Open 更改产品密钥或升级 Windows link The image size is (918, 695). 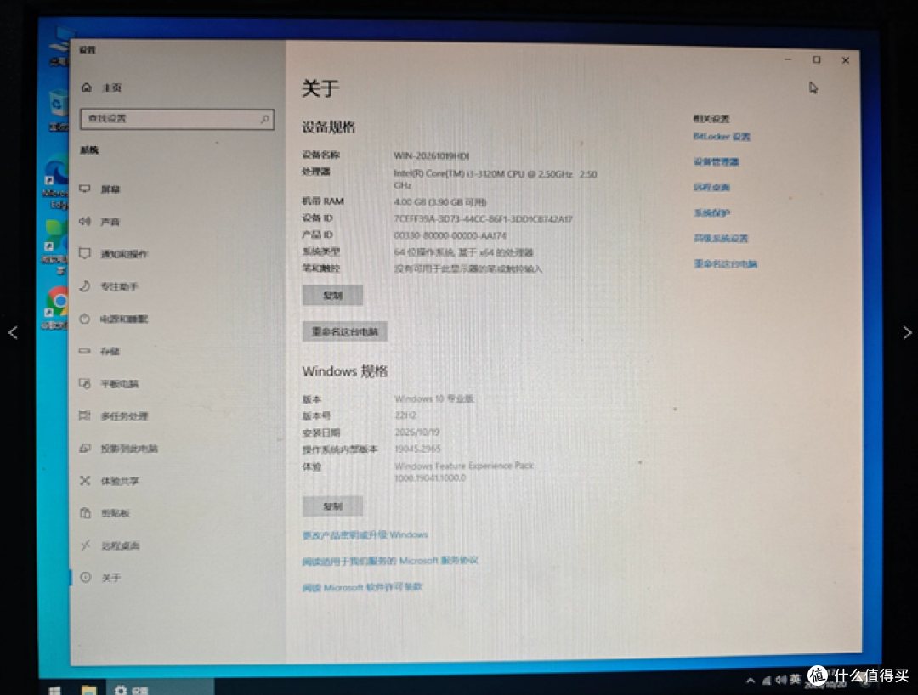pyautogui.click(x=365, y=534)
